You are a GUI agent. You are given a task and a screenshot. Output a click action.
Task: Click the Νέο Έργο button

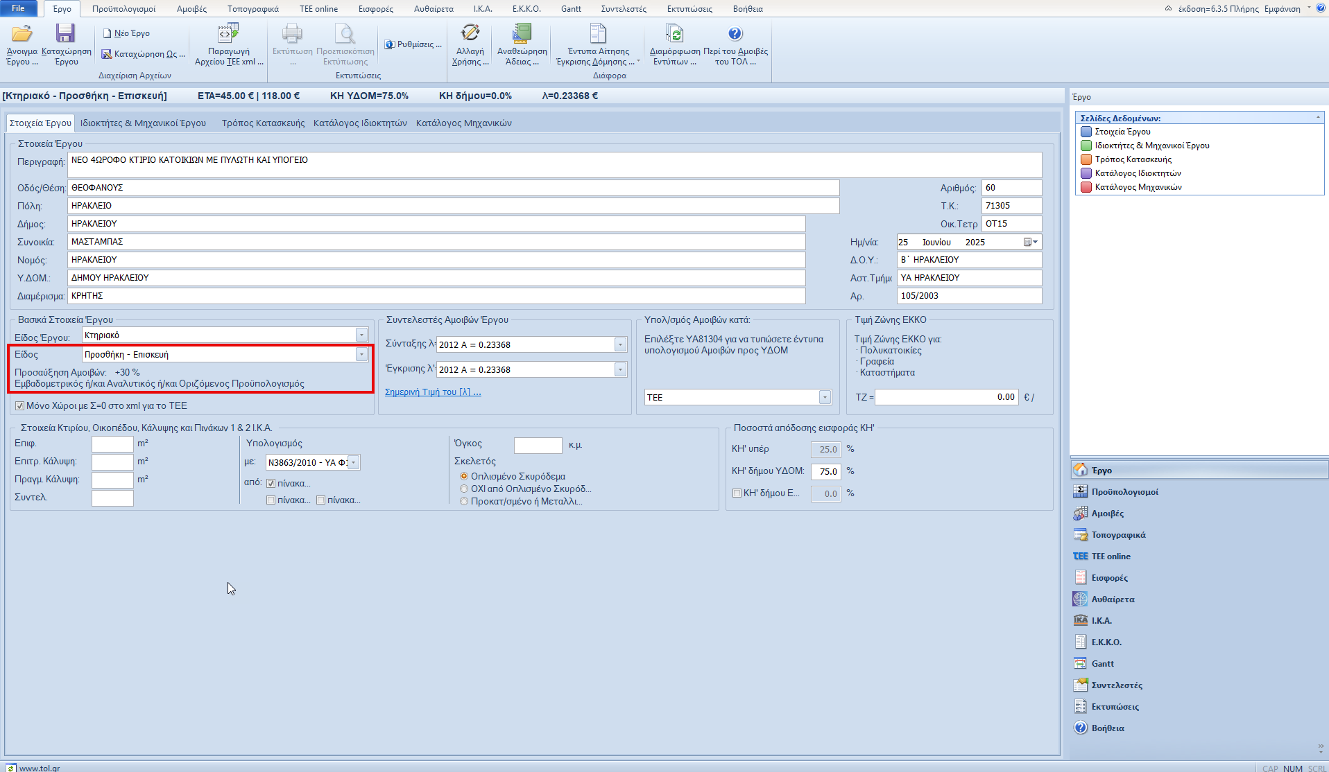coord(126,33)
